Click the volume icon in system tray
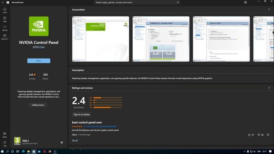The width and height of the screenshot is (274, 154). [x=255, y=151]
